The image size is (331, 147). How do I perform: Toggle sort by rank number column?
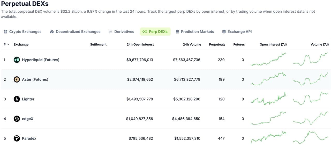click(x=6, y=44)
